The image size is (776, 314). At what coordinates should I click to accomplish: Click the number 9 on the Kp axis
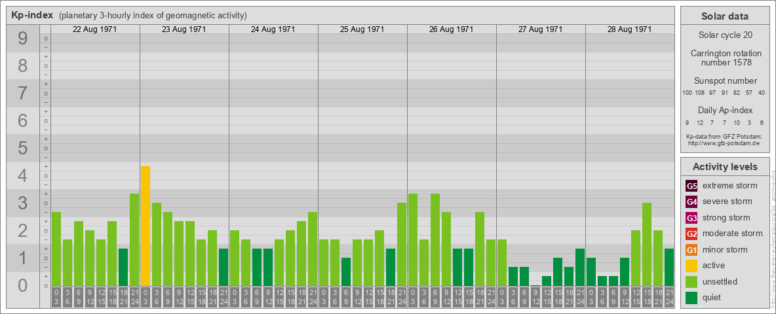[23, 39]
